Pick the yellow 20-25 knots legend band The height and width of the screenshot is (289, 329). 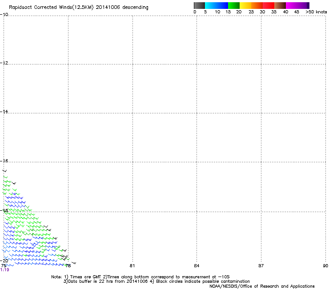pos(245,5)
